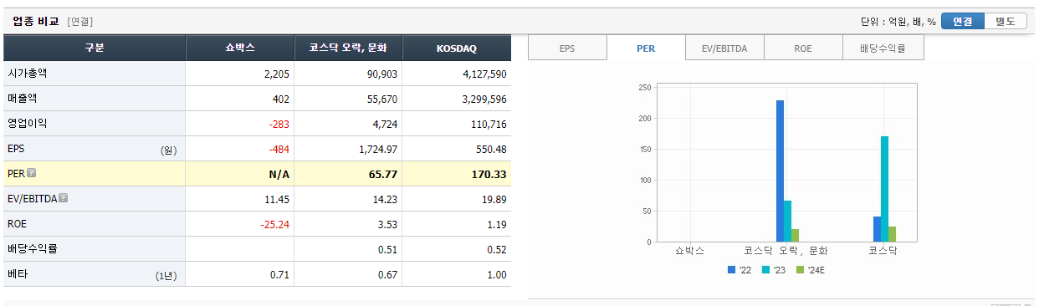1039x306 pixels.
Task: Click the 쇼박스 EV/EBITDA value 11.45
Action: click(276, 200)
